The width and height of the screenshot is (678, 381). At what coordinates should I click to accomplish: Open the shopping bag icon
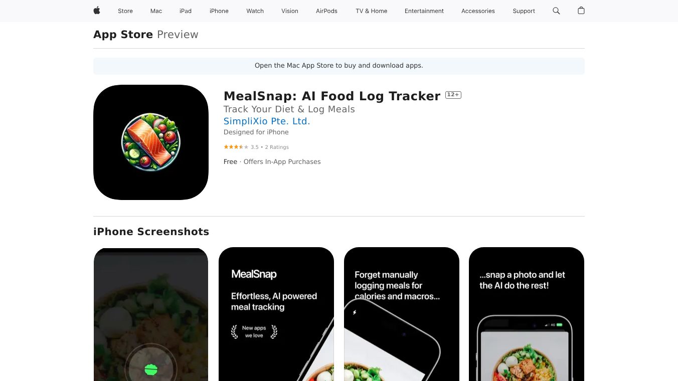[x=581, y=11]
